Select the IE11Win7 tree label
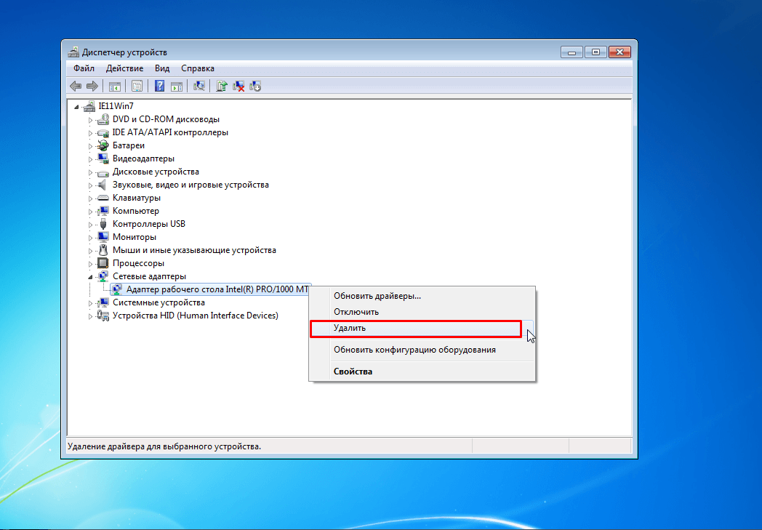Screen dimensions: 762x530 (x=116, y=106)
